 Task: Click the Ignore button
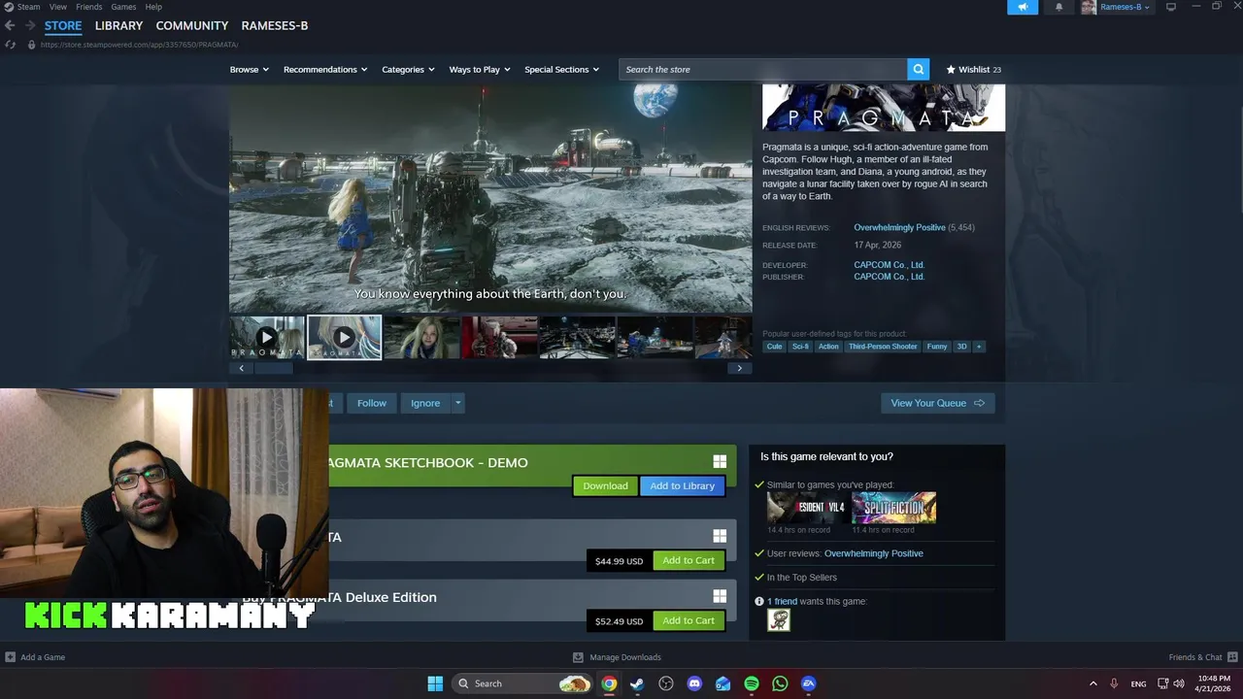(425, 403)
